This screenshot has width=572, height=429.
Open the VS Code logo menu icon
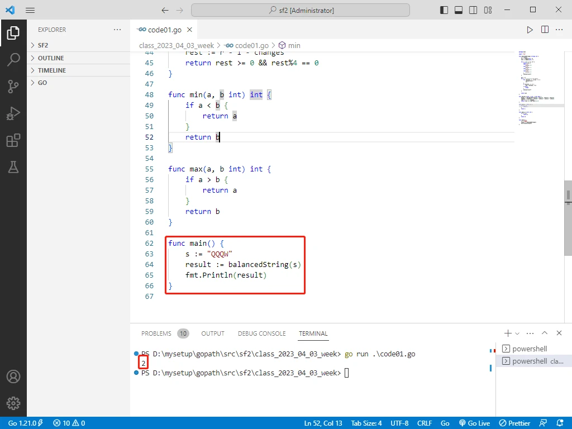pyautogui.click(x=10, y=10)
